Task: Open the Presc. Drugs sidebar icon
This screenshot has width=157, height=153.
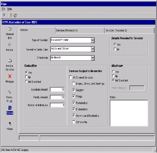Action: pyautogui.click(x=10, y=92)
